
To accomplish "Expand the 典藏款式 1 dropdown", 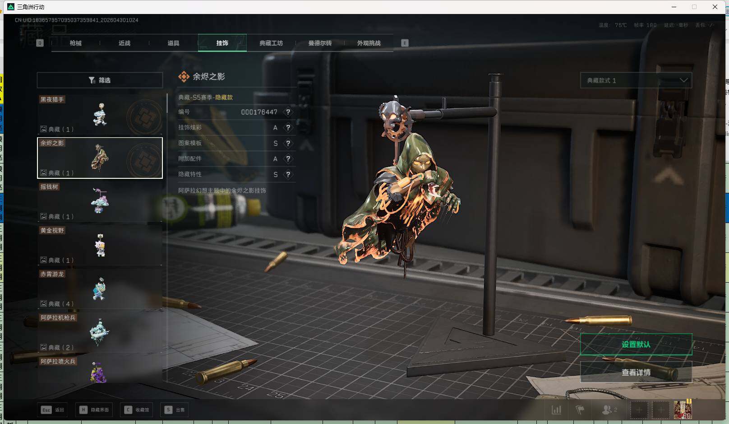I will pyautogui.click(x=636, y=80).
